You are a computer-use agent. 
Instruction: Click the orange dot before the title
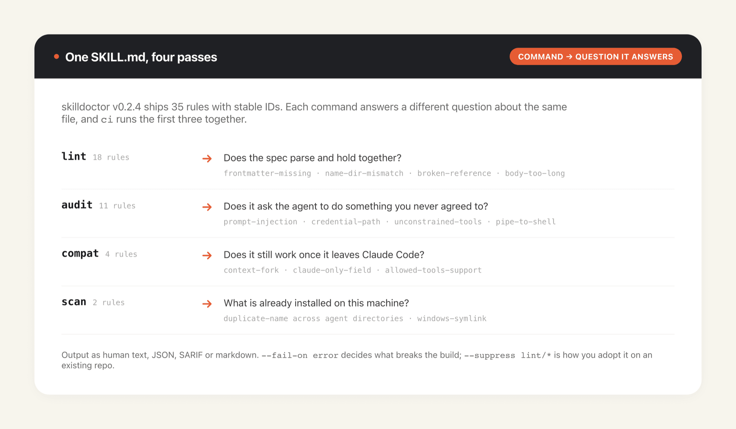point(56,56)
